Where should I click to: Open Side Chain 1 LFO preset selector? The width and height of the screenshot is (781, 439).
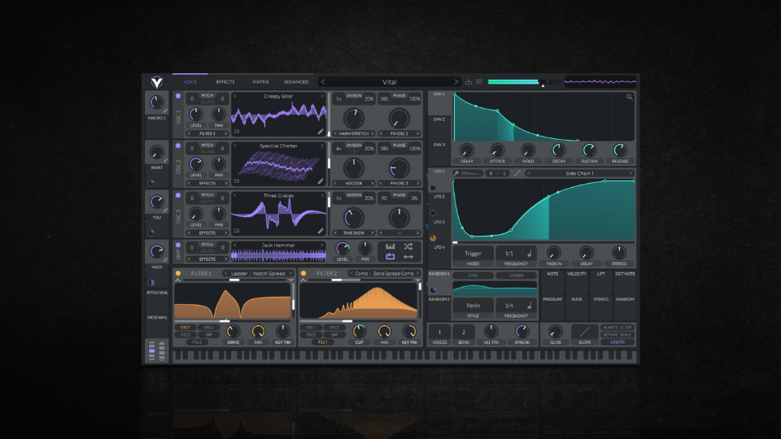pyautogui.click(x=579, y=173)
